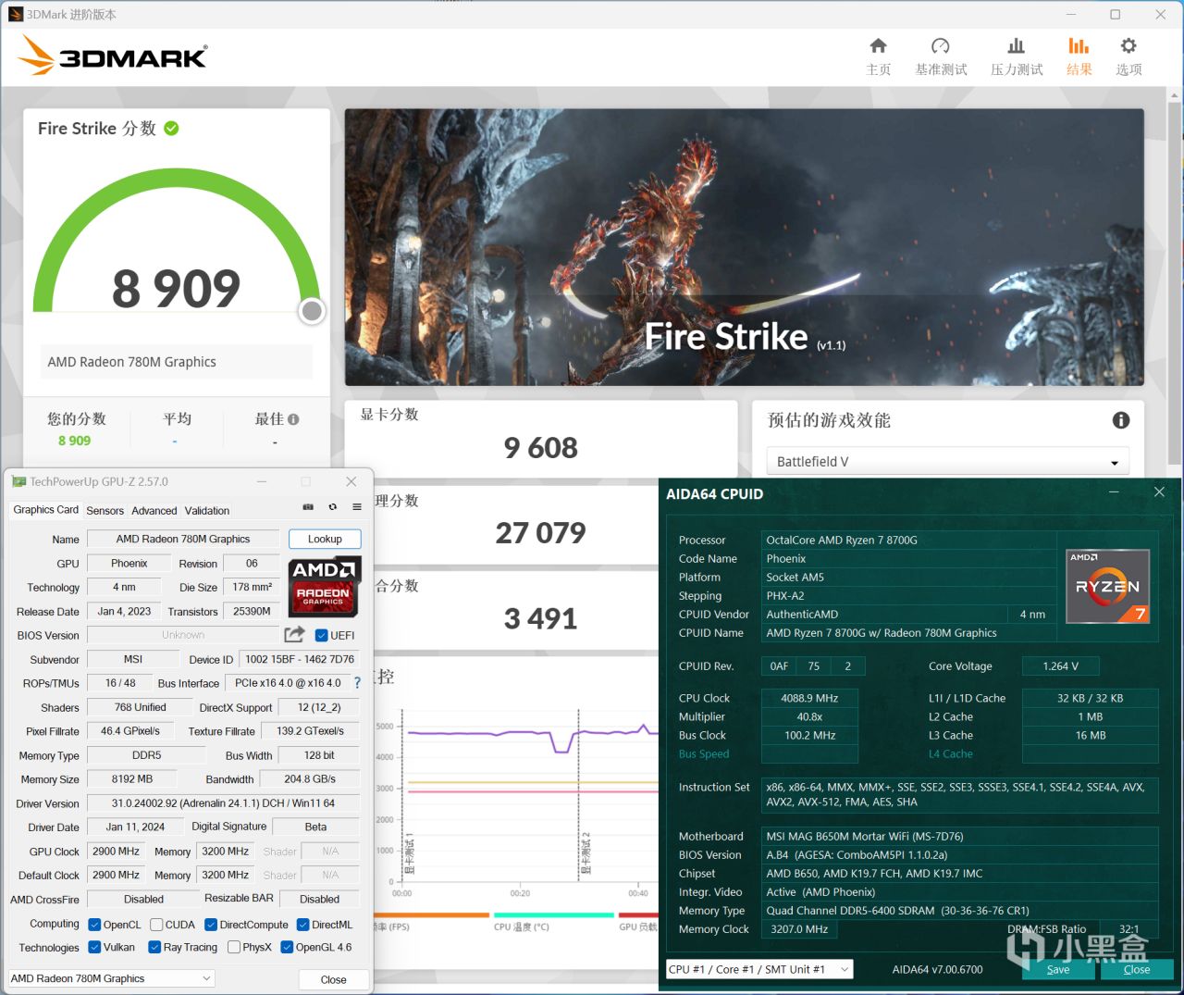Screen dimensions: 1184x995
Task: Click Bus Interface question mark icon
Action: click(357, 683)
